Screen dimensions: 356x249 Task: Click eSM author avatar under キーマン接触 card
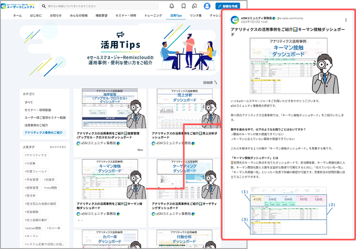[78, 214]
